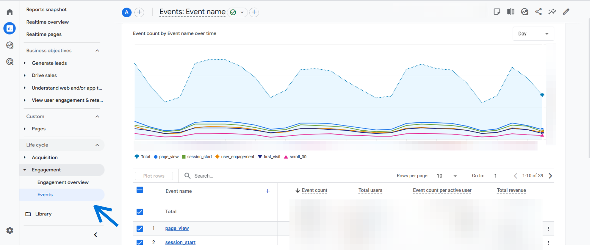Toggle session_start series in chart legend
This screenshot has width=590, height=250.
197,157
